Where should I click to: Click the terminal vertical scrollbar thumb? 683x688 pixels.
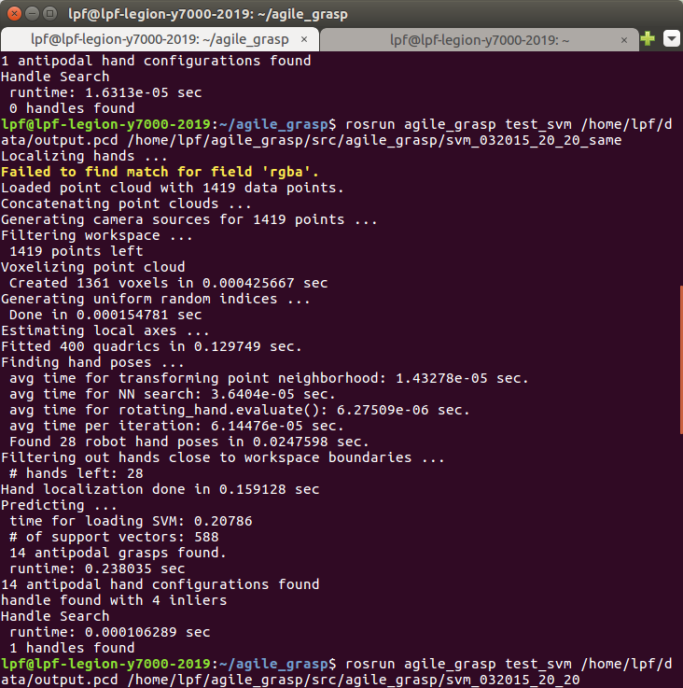click(x=681, y=359)
